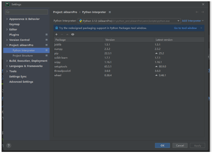Click the Tools label in sidebar
The width and height of the screenshot is (213, 154).
pos(13,71)
